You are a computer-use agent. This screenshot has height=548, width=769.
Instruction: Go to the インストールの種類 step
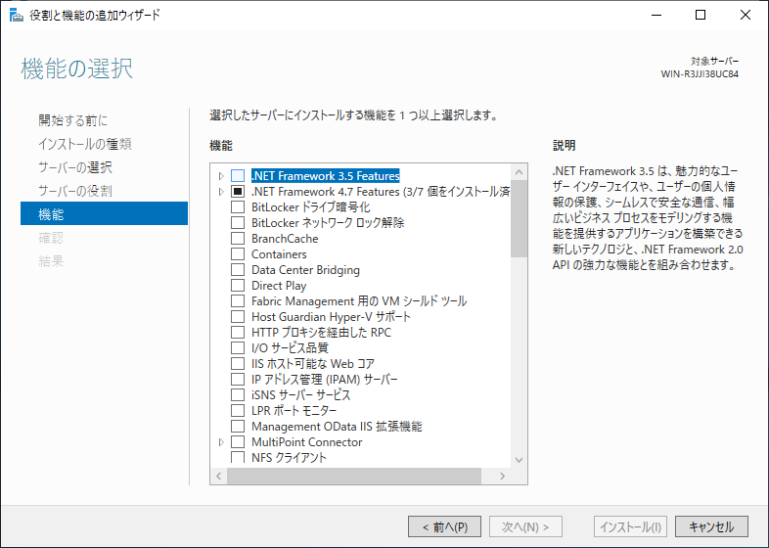click(85, 144)
